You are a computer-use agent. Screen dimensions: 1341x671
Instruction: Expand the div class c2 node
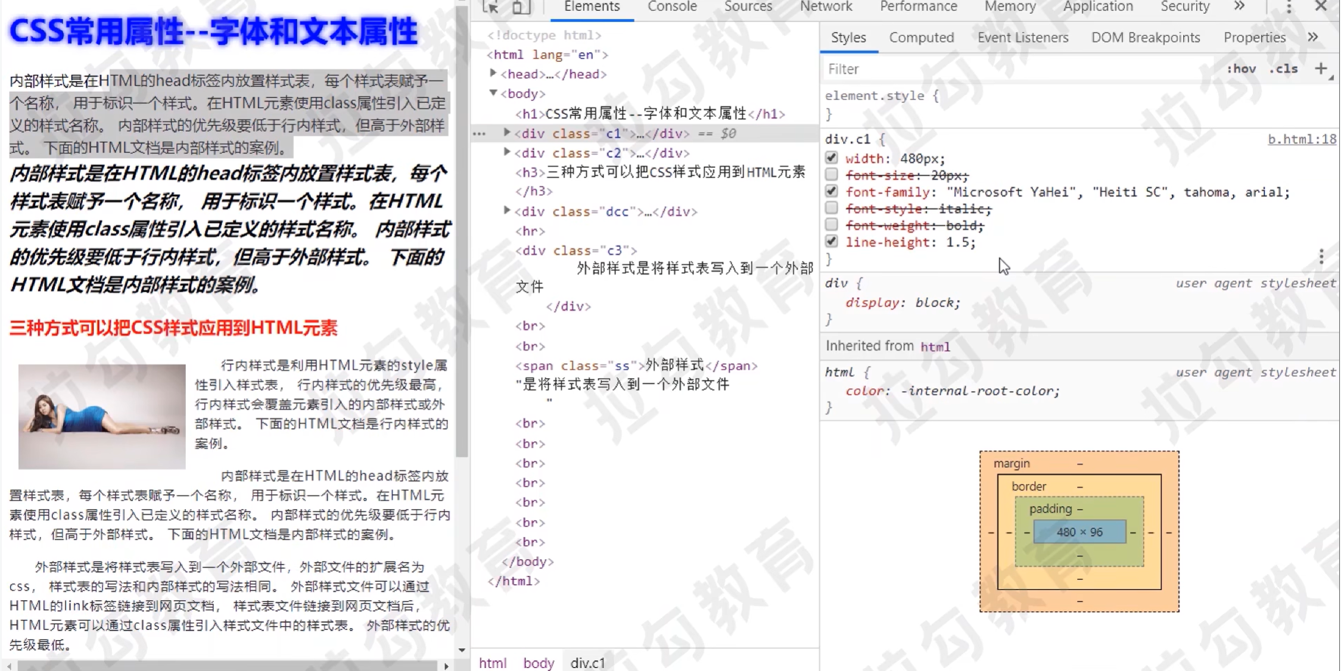507,152
